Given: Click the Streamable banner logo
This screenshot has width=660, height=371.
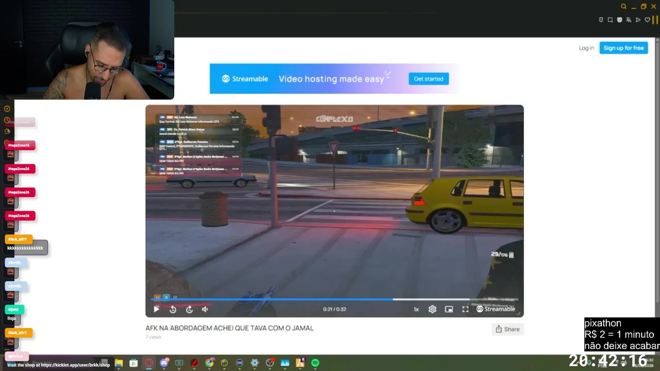Looking at the screenshot, I should 245,79.
